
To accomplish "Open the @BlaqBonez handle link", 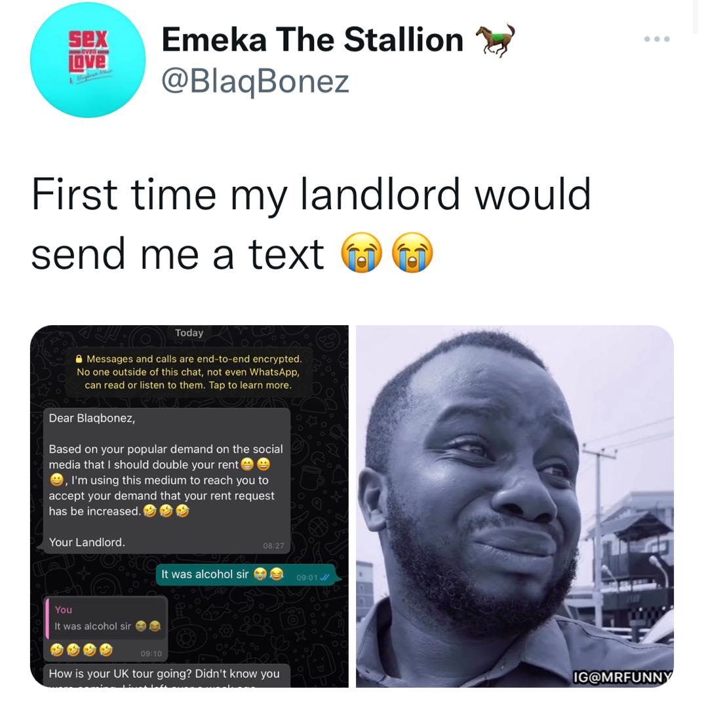I will [255, 82].
